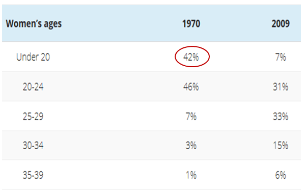Viewport: 306px width, 194px height.
Task: Click the 31% cell in the 2009 column
Action: (281, 87)
